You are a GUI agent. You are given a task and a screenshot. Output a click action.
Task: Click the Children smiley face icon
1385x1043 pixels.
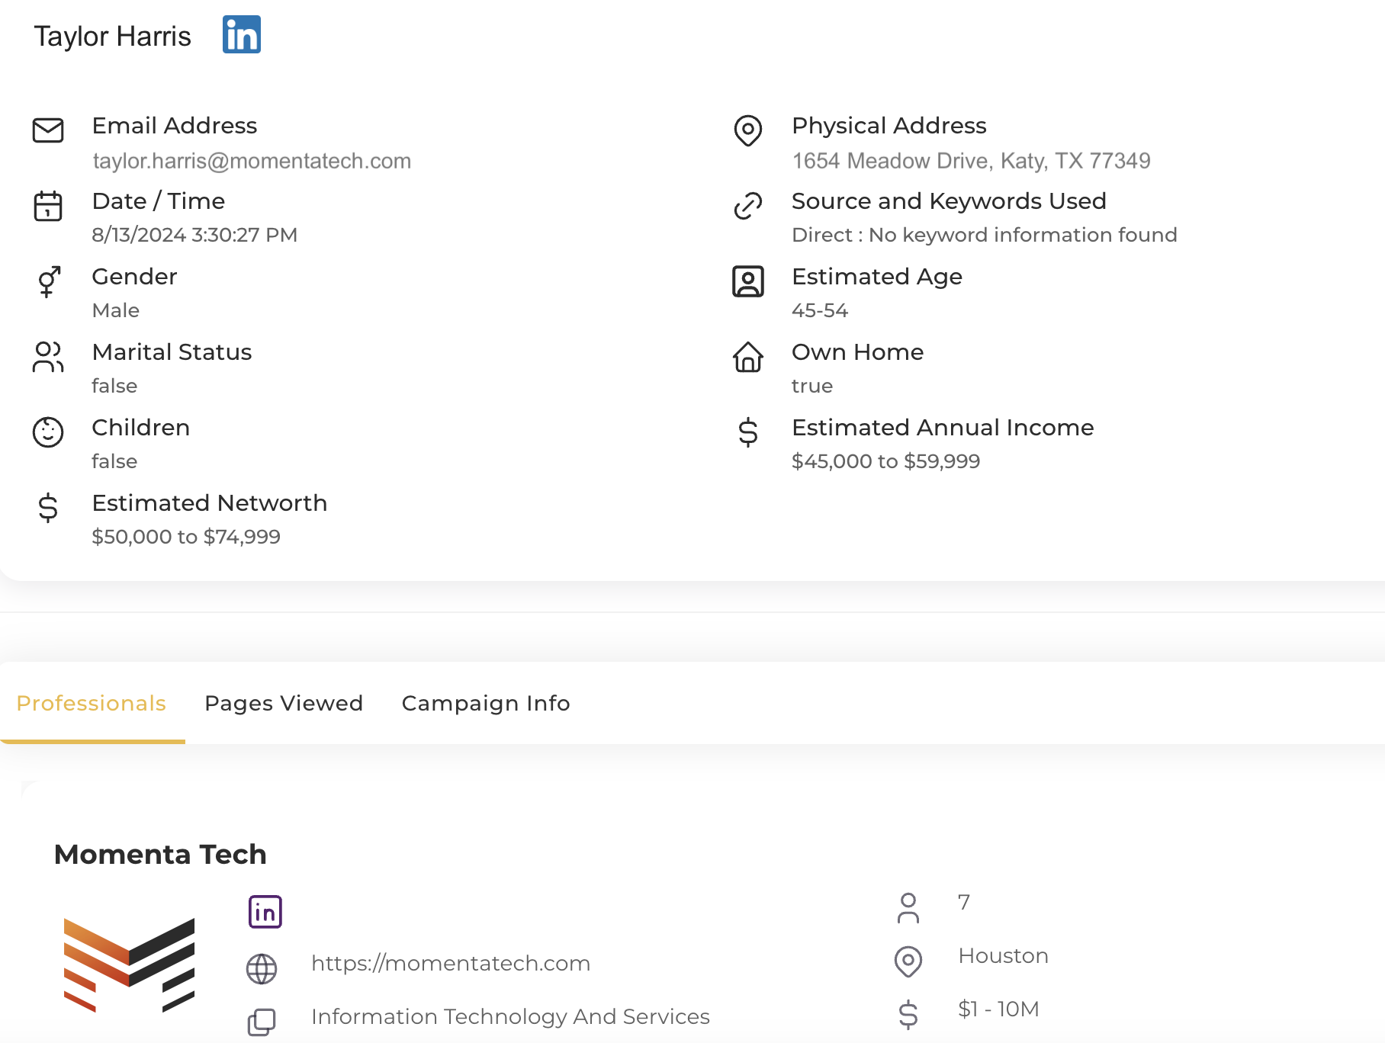(x=48, y=432)
